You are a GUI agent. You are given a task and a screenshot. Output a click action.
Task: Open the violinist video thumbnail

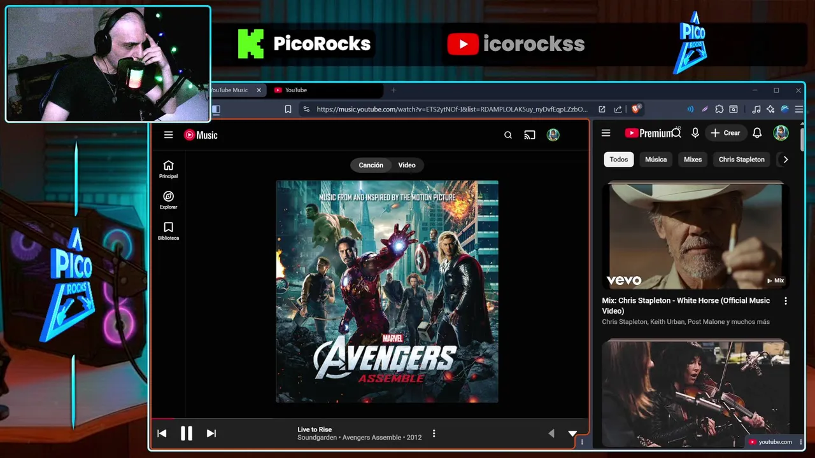[696, 393]
